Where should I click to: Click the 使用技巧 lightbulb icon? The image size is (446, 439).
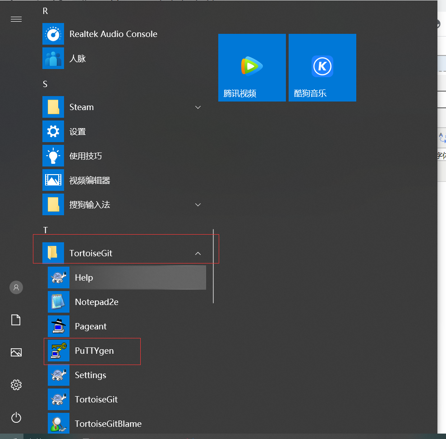53,156
